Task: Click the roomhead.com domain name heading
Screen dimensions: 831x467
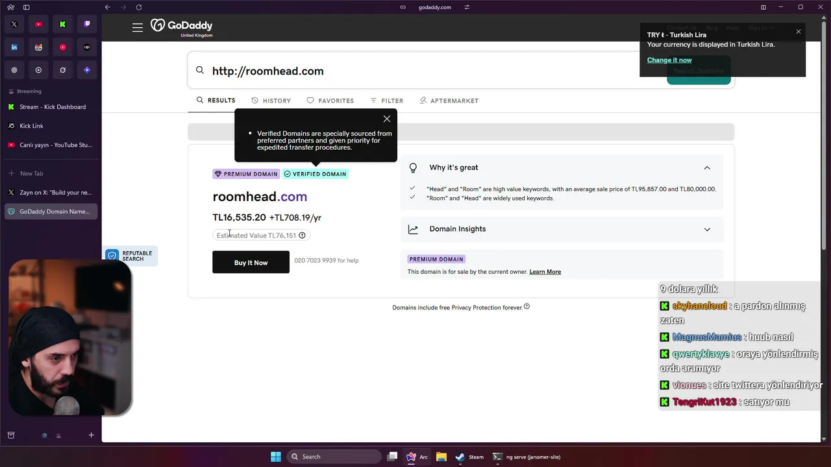Action: 260,197
